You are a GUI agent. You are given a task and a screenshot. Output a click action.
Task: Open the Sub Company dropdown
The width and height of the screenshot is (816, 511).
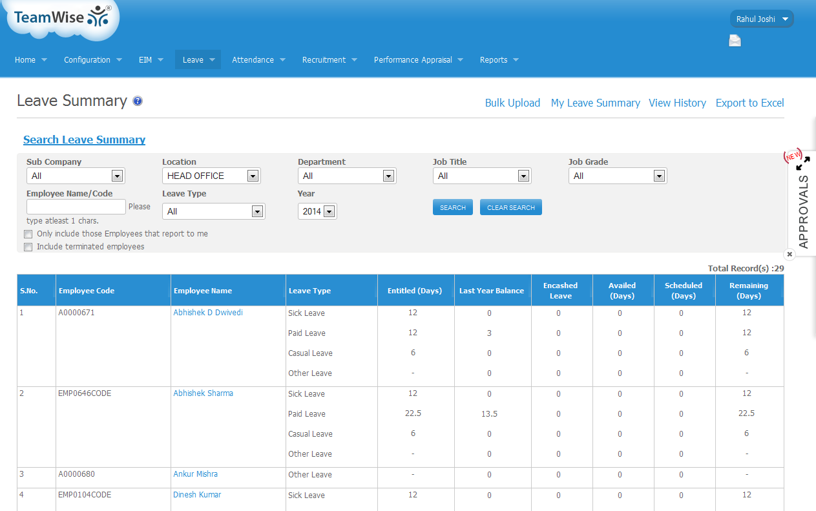[x=76, y=176]
